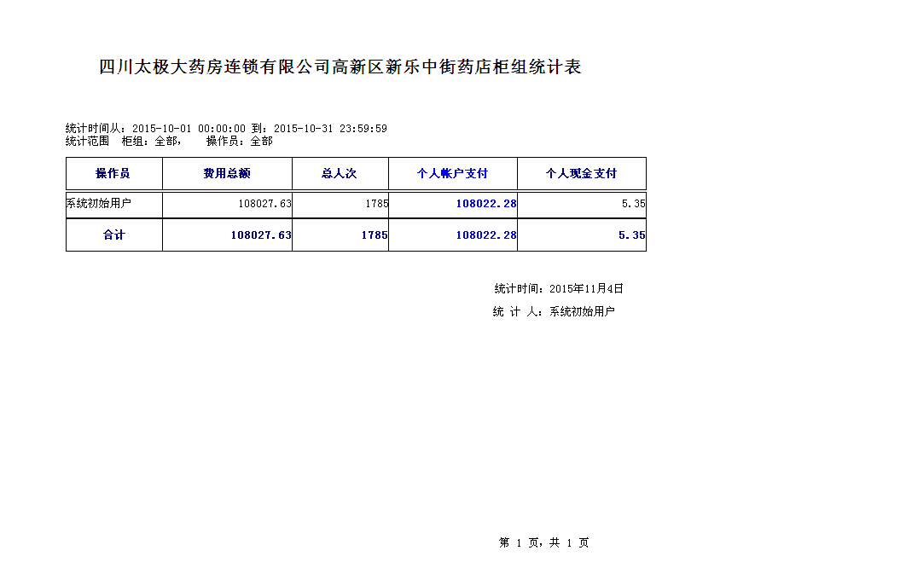The height and width of the screenshot is (562, 906).
Task: Click the 统计人：系统初始用户 line
Action: [x=554, y=311]
